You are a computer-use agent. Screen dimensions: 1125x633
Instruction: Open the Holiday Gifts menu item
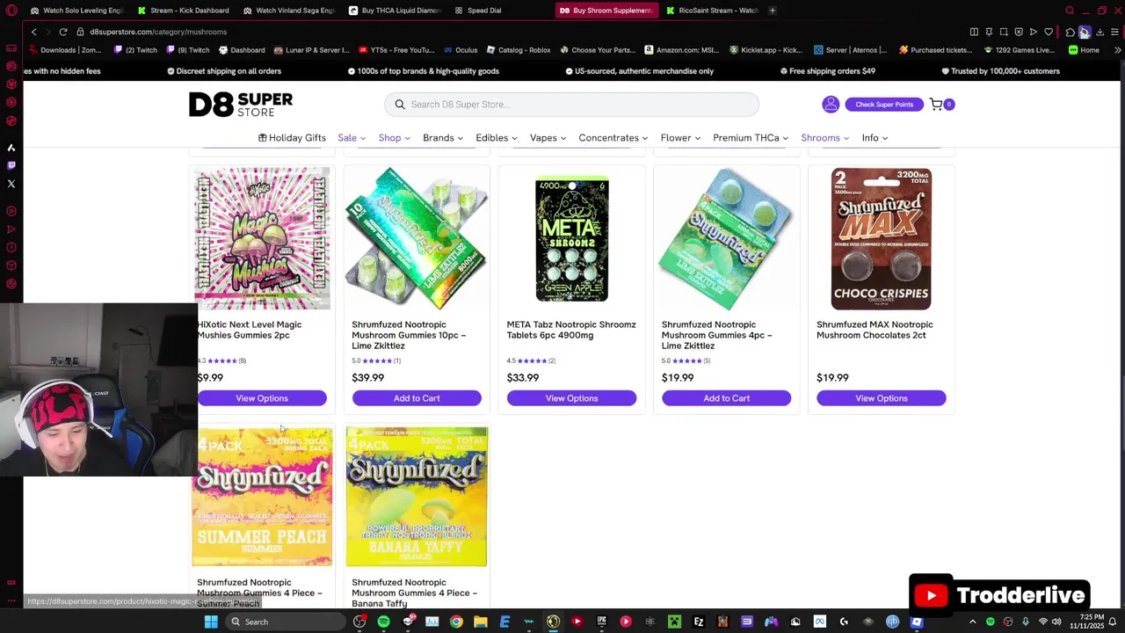click(292, 138)
